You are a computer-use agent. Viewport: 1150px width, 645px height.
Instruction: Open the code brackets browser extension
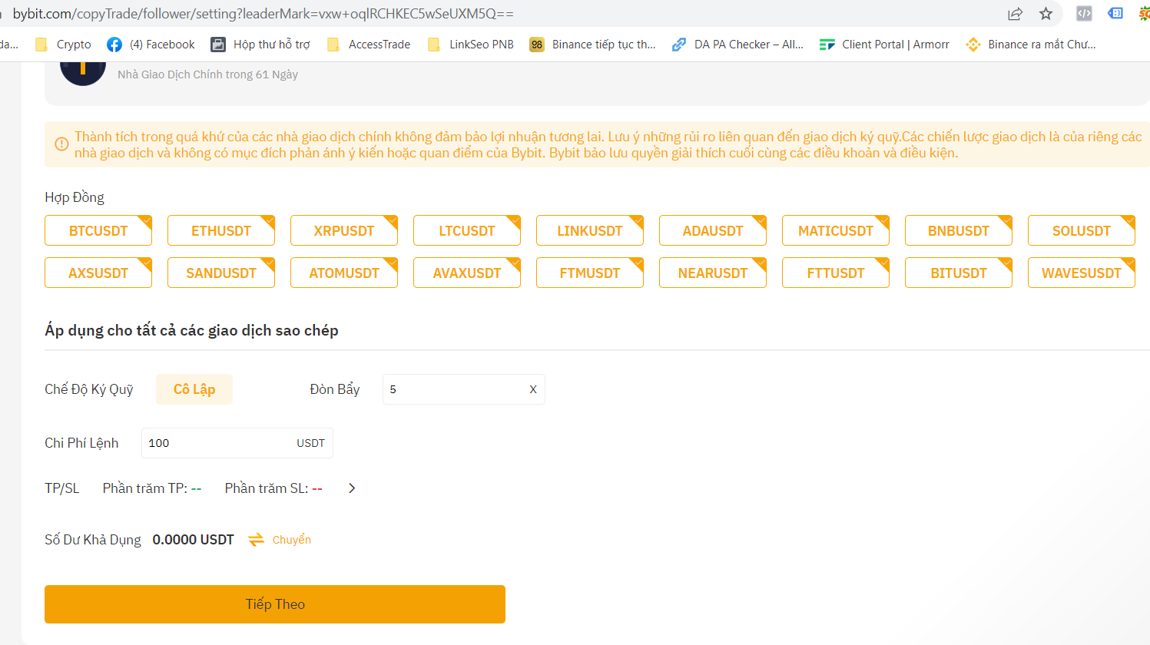tap(1084, 13)
